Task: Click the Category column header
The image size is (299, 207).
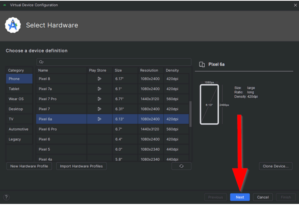Action: pyautogui.click(x=19, y=70)
